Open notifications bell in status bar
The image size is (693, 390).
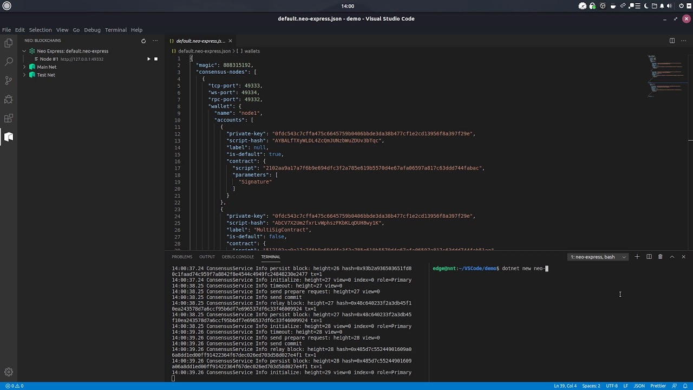pos(685,386)
